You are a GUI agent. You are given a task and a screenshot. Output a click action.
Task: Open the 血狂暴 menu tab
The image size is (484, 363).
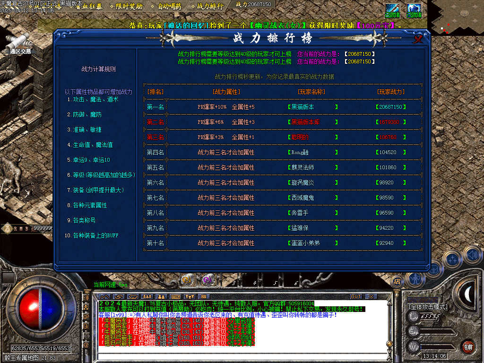[89, 6]
